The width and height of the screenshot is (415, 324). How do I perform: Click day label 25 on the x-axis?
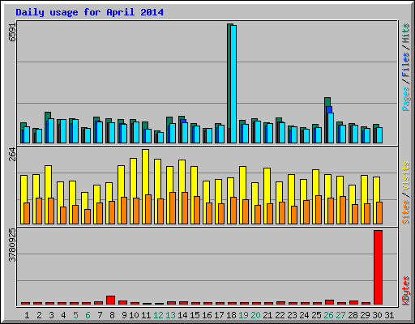pyautogui.click(x=316, y=315)
